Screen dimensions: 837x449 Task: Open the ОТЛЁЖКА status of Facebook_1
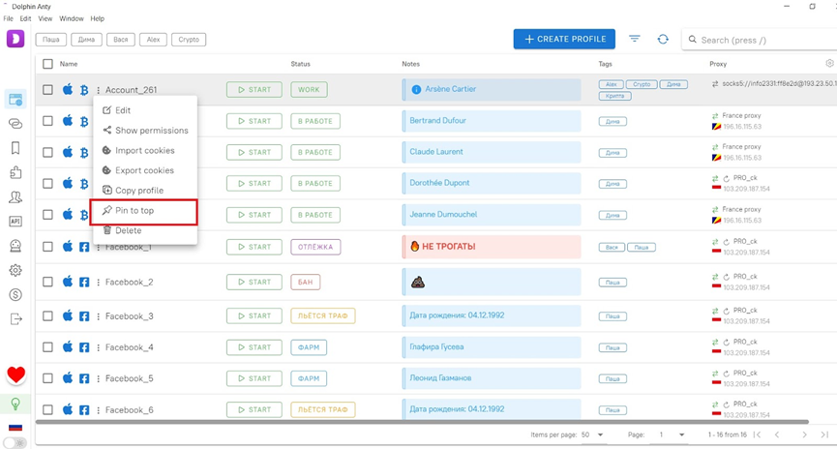[x=315, y=247]
